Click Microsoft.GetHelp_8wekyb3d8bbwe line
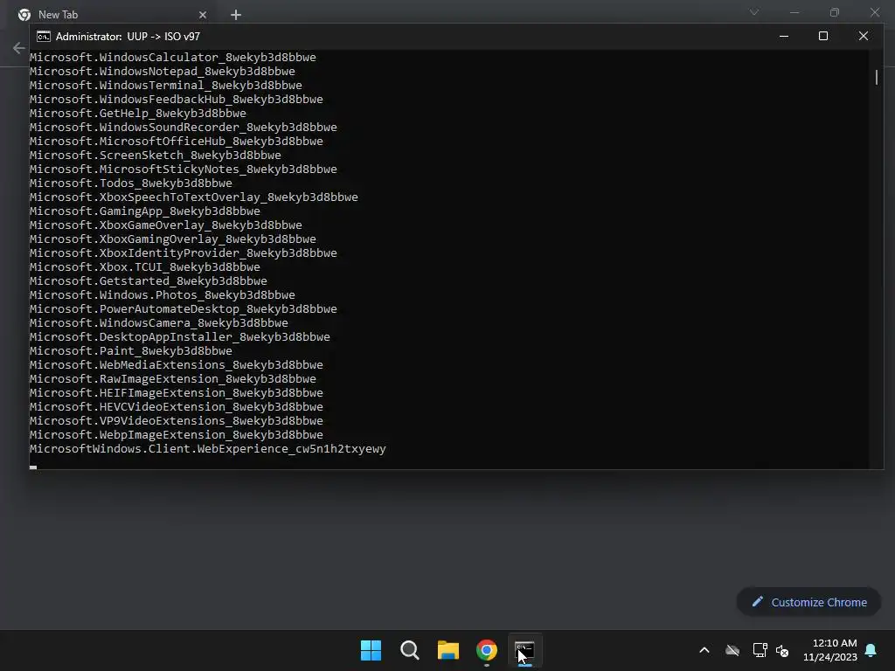895x671 pixels. pos(138,113)
